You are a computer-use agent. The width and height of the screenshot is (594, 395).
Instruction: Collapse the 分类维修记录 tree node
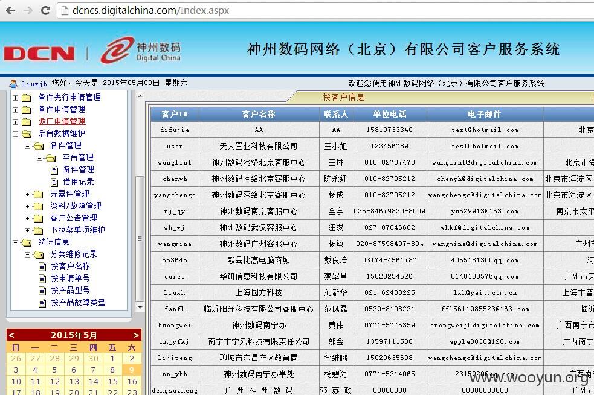pos(27,254)
